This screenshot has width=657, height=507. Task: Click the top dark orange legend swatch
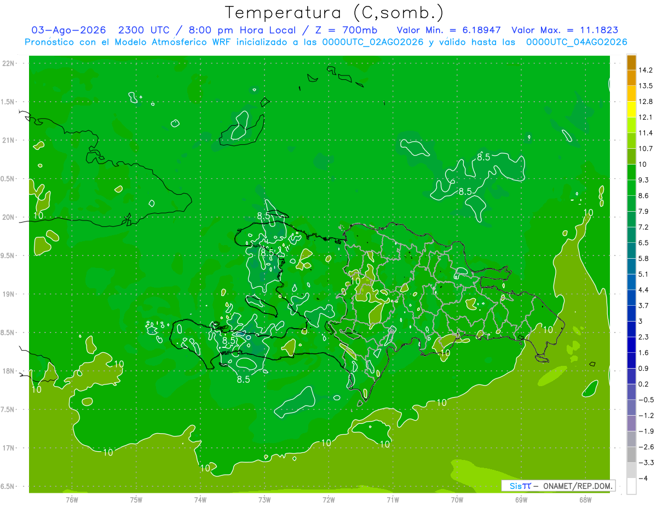coord(631,62)
